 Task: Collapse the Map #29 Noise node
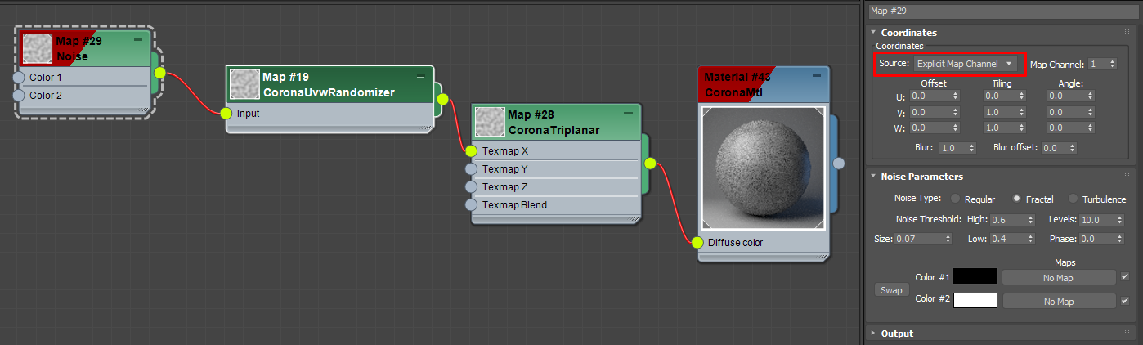pos(137,39)
